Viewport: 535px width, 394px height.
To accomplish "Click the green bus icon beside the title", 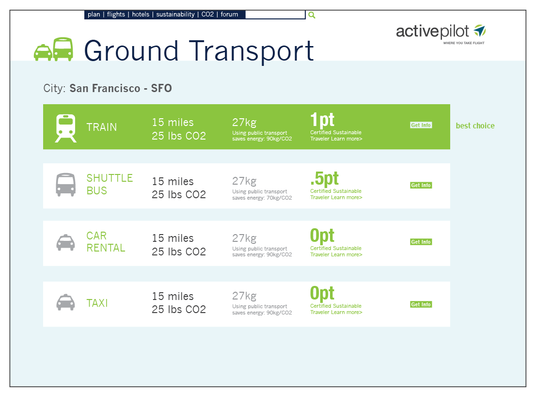I will click(63, 49).
